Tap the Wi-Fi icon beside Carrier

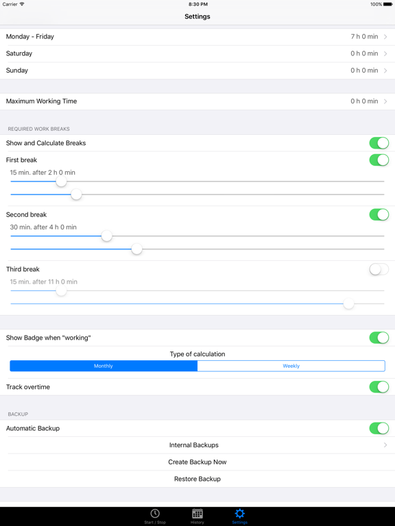(x=22, y=4)
